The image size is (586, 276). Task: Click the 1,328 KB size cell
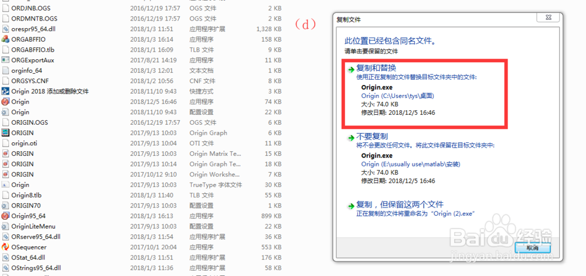(x=269, y=29)
